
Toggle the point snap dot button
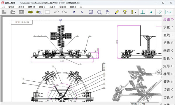[x=151, y=12]
